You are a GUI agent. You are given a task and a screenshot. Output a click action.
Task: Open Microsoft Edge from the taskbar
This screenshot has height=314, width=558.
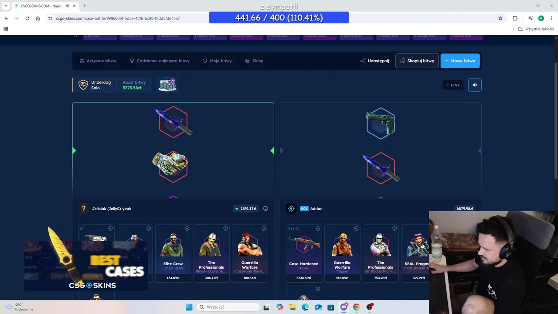[305, 307]
